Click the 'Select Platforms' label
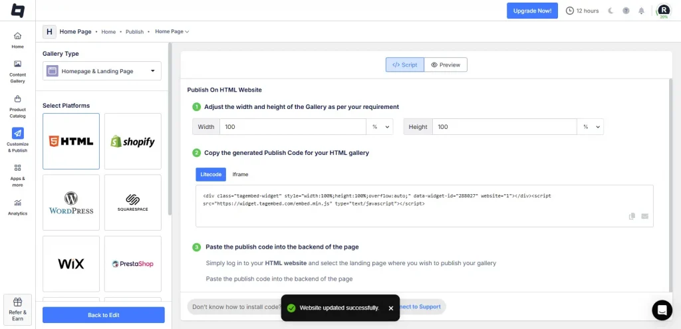 coord(66,106)
